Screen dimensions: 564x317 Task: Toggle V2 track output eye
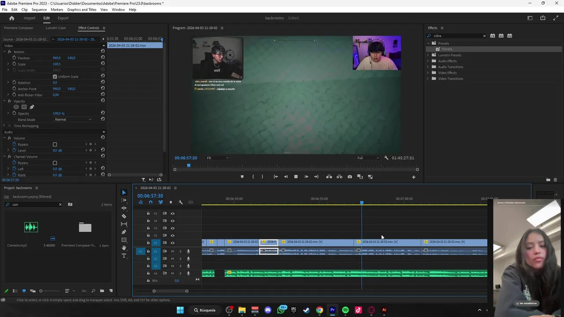pyautogui.click(x=172, y=236)
